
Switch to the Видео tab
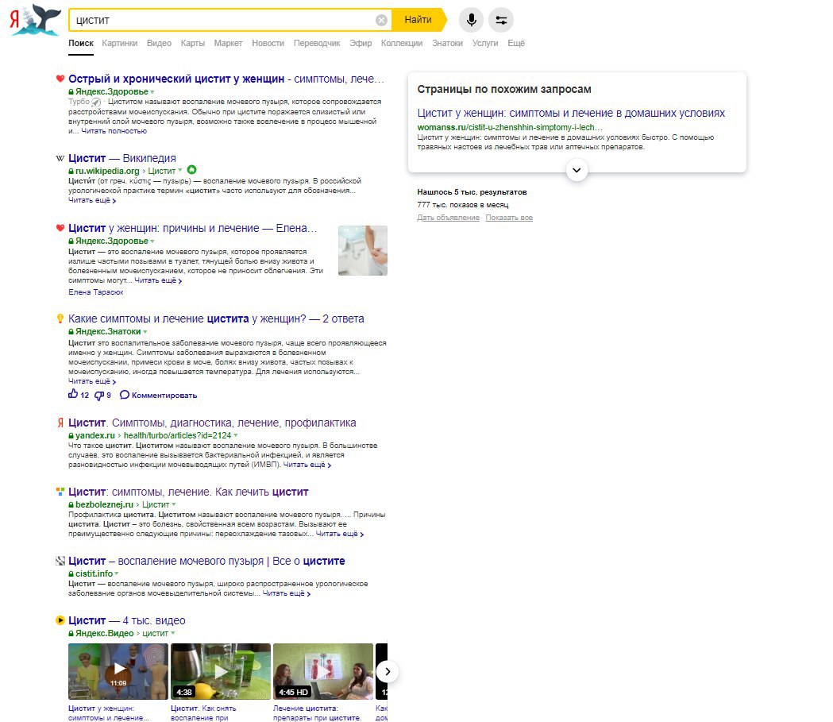[x=159, y=43]
